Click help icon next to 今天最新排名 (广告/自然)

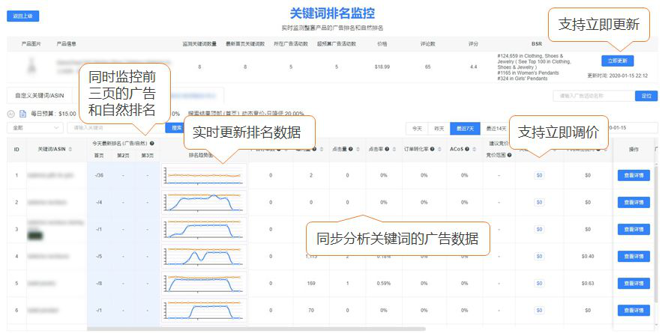pos(152,144)
